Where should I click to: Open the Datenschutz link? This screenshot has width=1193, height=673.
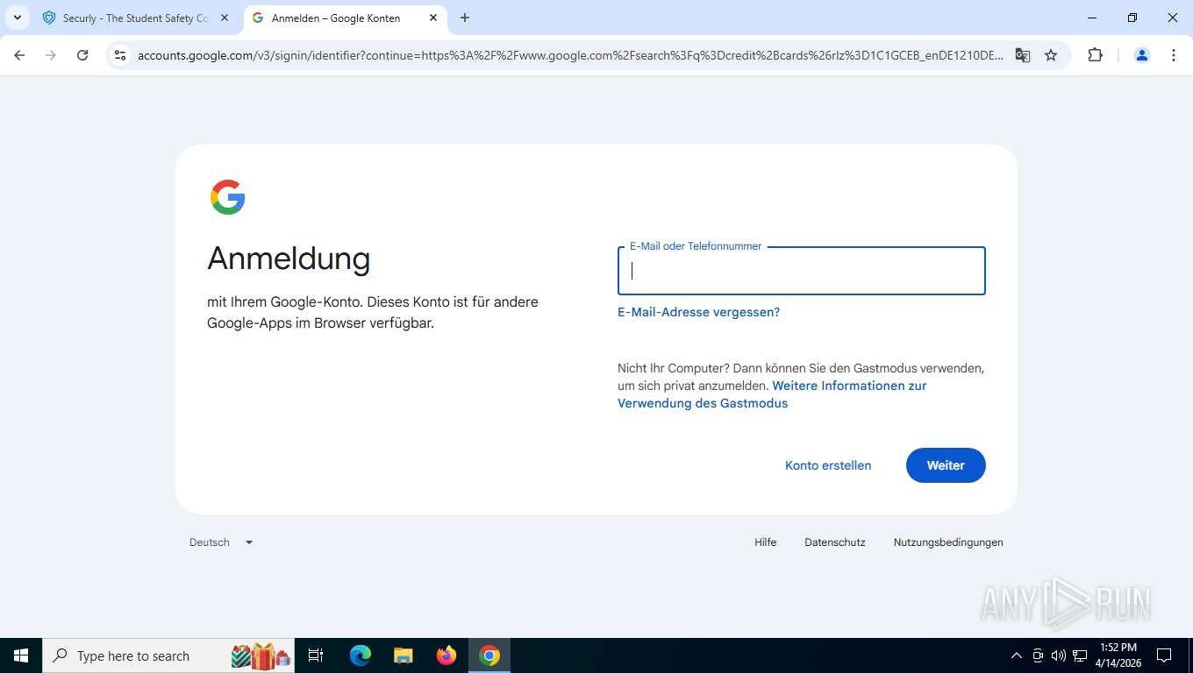pos(835,542)
